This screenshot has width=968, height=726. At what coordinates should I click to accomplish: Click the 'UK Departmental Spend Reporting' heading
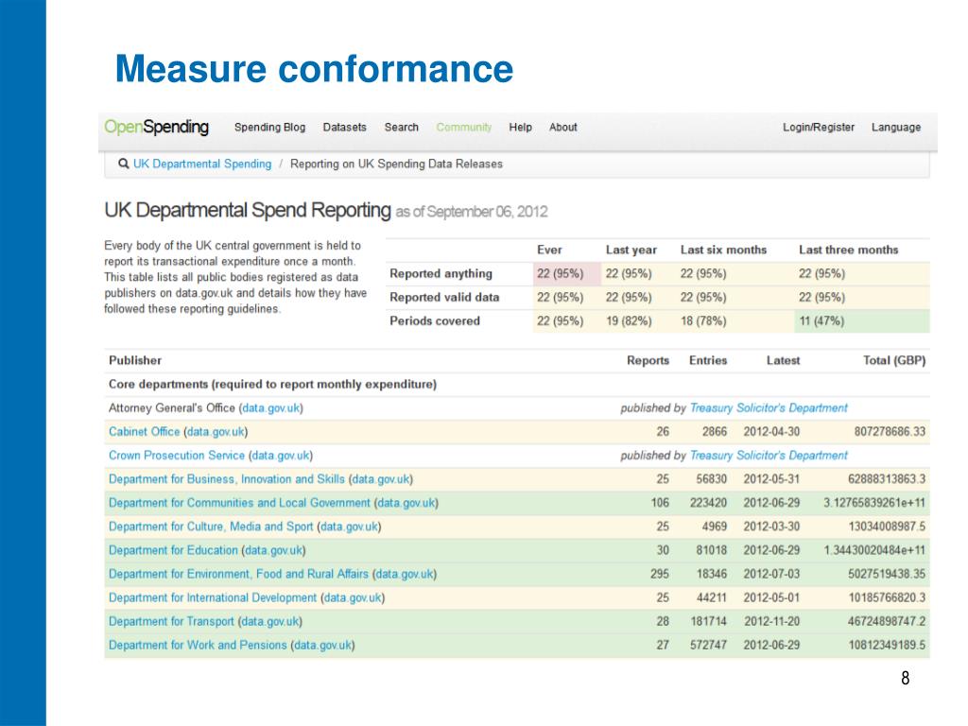tap(248, 211)
